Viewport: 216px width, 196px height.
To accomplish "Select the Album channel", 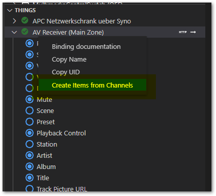I will click(46, 166).
